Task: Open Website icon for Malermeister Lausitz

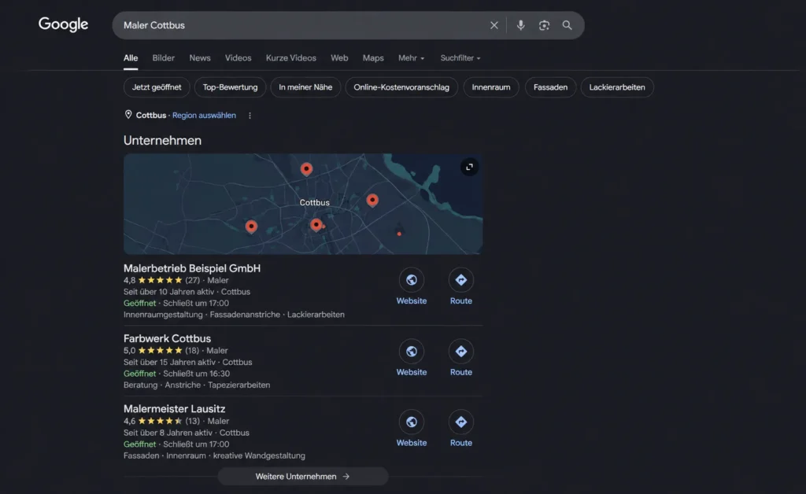Action: tap(411, 422)
